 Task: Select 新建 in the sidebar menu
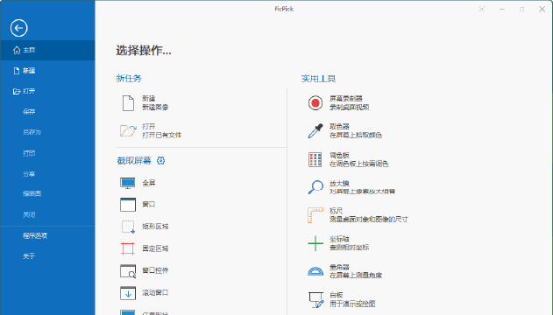click(47, 71)
